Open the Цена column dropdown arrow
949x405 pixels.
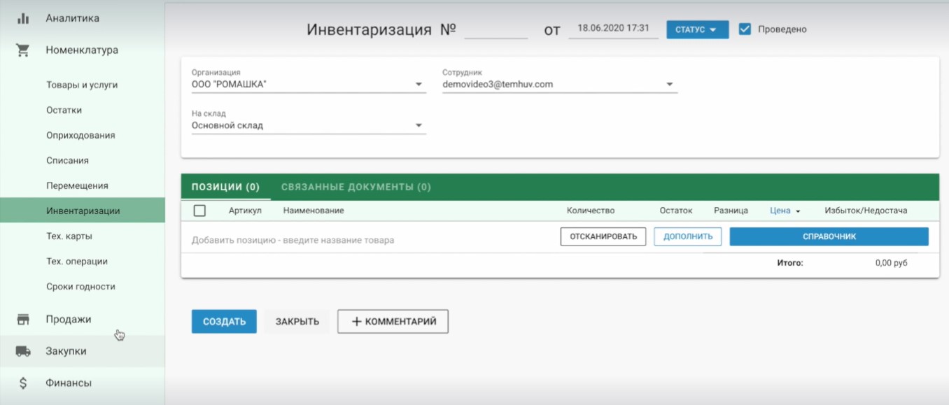coord(797,211)
